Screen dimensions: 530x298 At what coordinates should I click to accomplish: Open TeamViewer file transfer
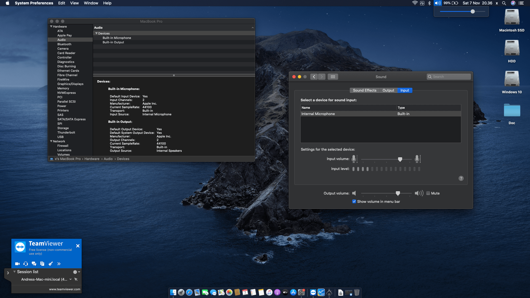coord(42,264)
